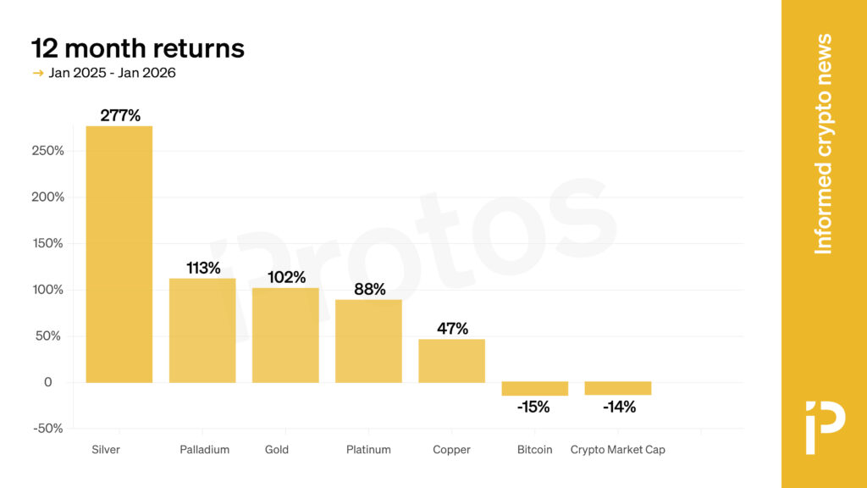Select the Copper bar
Screen dimensions: 867x488
(452, 360)
